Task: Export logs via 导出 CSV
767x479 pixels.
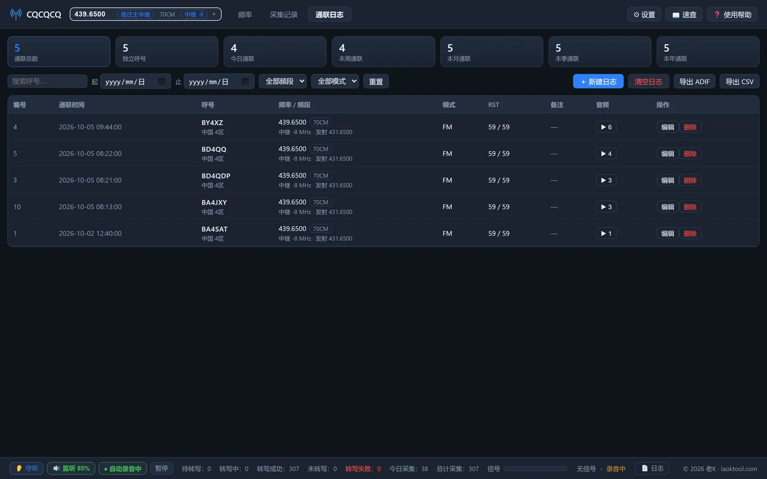Action: point(739,81)
